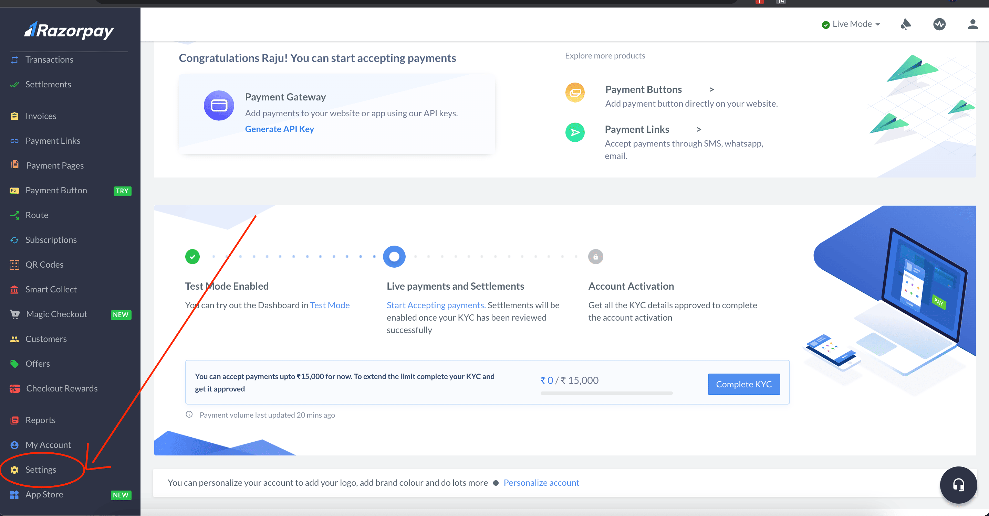
Task: Click the My Account avatar icon
Action: pyautogui.click(x=14, y=445)
